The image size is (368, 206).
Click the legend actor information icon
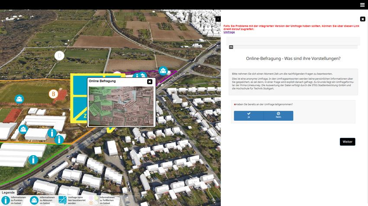click(34, 200)
